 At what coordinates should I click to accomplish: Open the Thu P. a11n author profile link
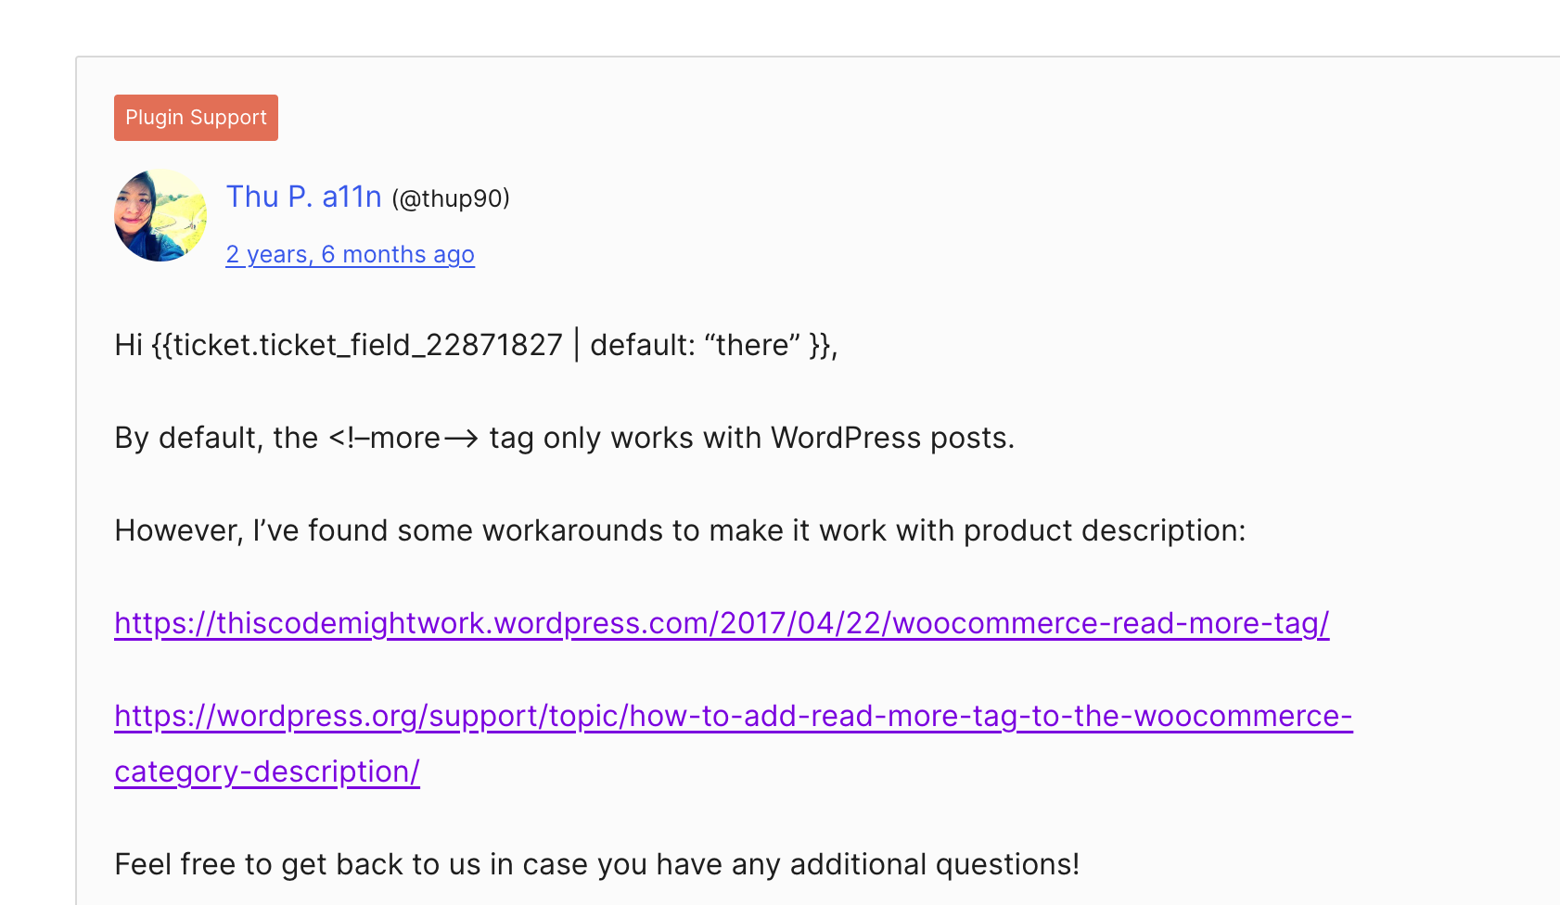point(303,197)
